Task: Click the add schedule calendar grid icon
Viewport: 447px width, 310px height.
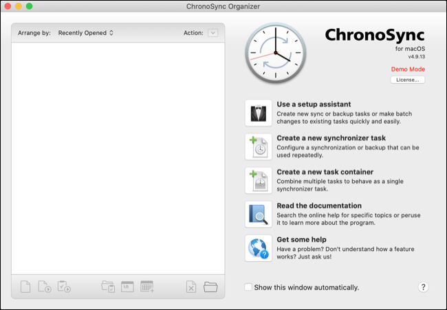Action: [147, 287]
